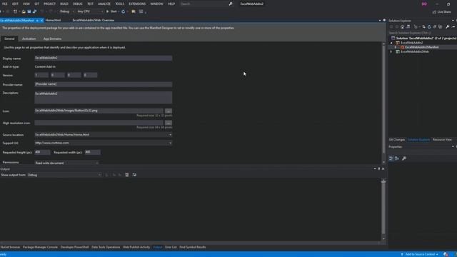457x257 pixels.
Task: Open Properties wrench in Solution Explorer toolbar
Action: tap(448, 26)
